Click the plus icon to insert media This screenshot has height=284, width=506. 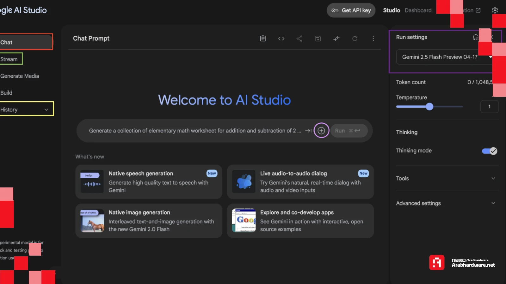[x=321, y=131]
